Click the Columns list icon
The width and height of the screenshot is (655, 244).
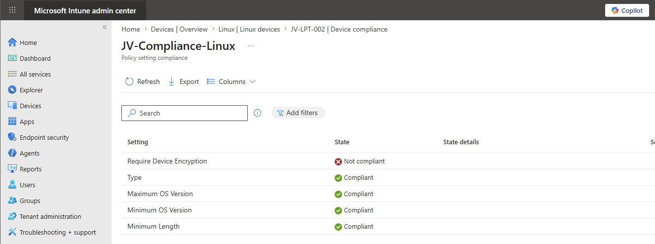[211, 81]
